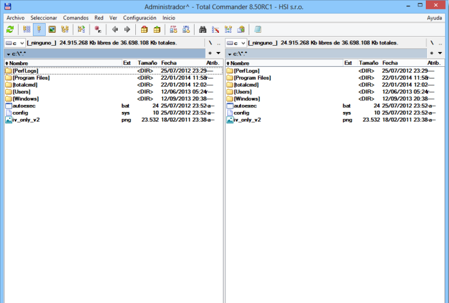The height and width of the screenshot is (303, 449).
Task: Enable thumbnail view in toolbar
Action: point(52,30)
